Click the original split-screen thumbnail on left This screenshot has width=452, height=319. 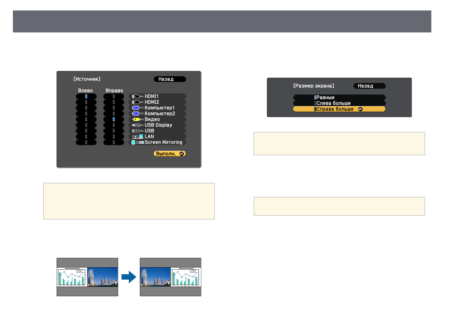[x=87, y=277]
